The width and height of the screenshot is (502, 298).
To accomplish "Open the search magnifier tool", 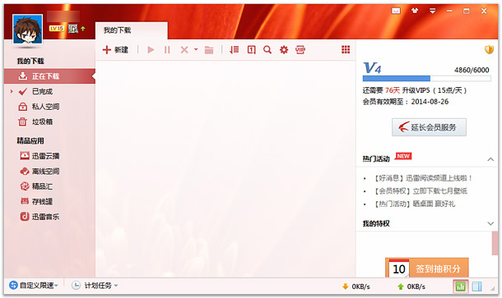I will [x=267, y=50].
